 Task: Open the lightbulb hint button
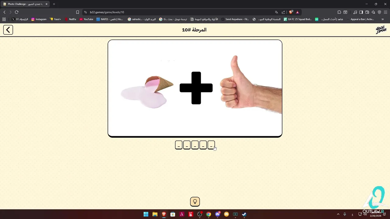click(195, 202)
